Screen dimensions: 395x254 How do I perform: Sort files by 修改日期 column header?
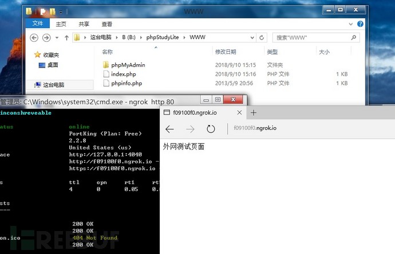tap(226, 52)
